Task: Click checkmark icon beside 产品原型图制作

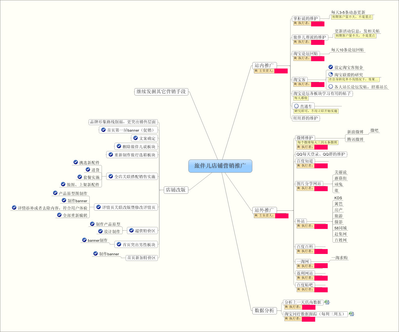Action: [x=55, y=193]
